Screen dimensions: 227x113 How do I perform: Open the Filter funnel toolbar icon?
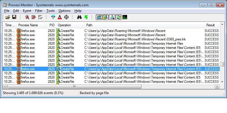click(x=53, y=17)
